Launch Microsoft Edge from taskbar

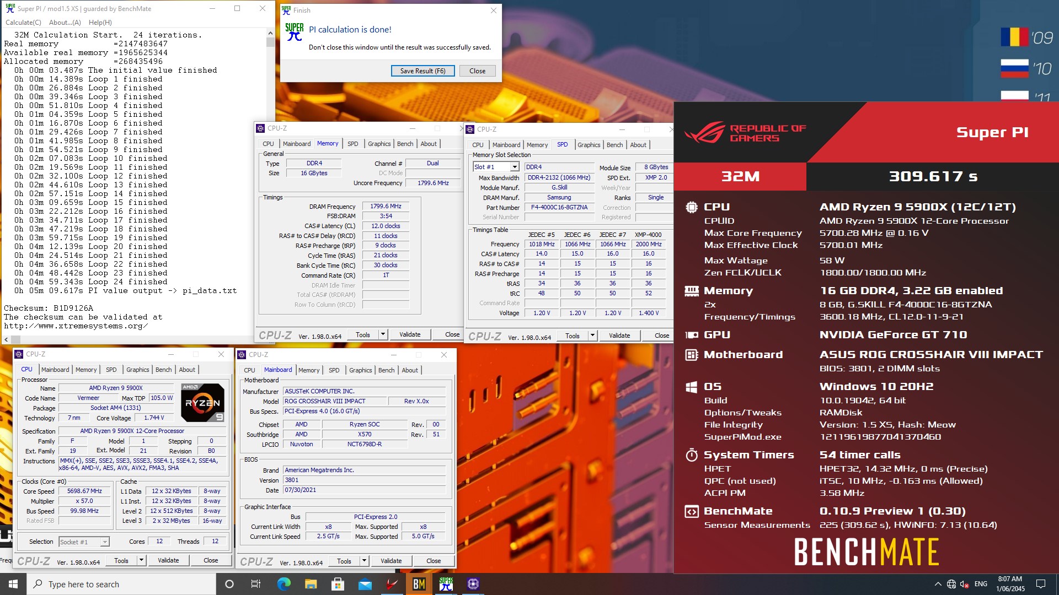(284, 584)
